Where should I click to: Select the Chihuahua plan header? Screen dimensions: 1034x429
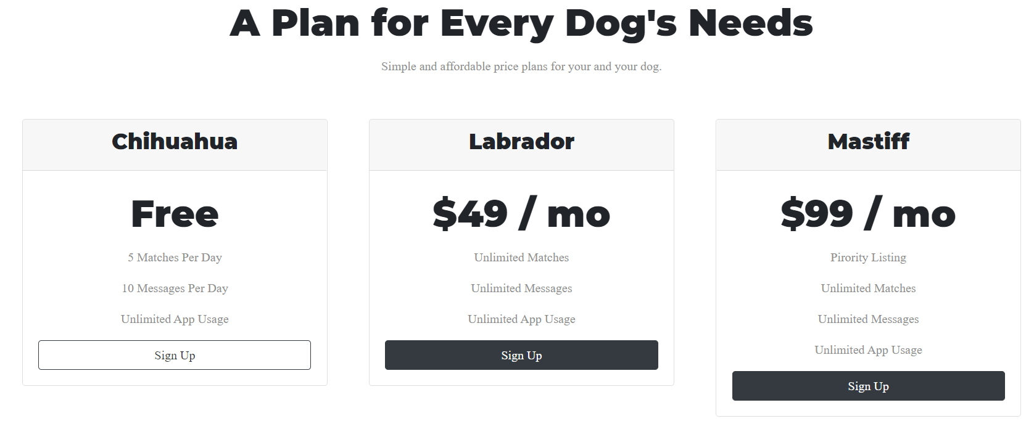tap(175, 142)
